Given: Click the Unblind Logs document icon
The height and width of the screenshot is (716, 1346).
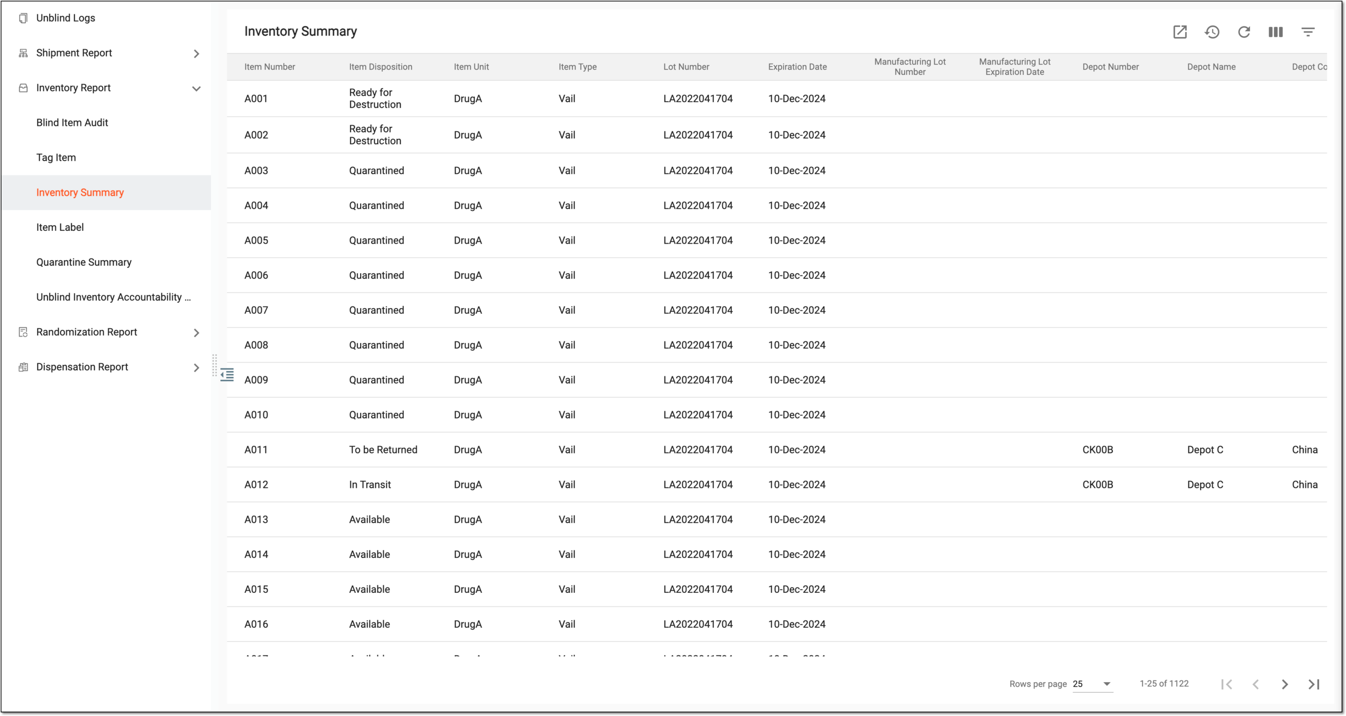Looking at the screenshot, I should 23,18.
